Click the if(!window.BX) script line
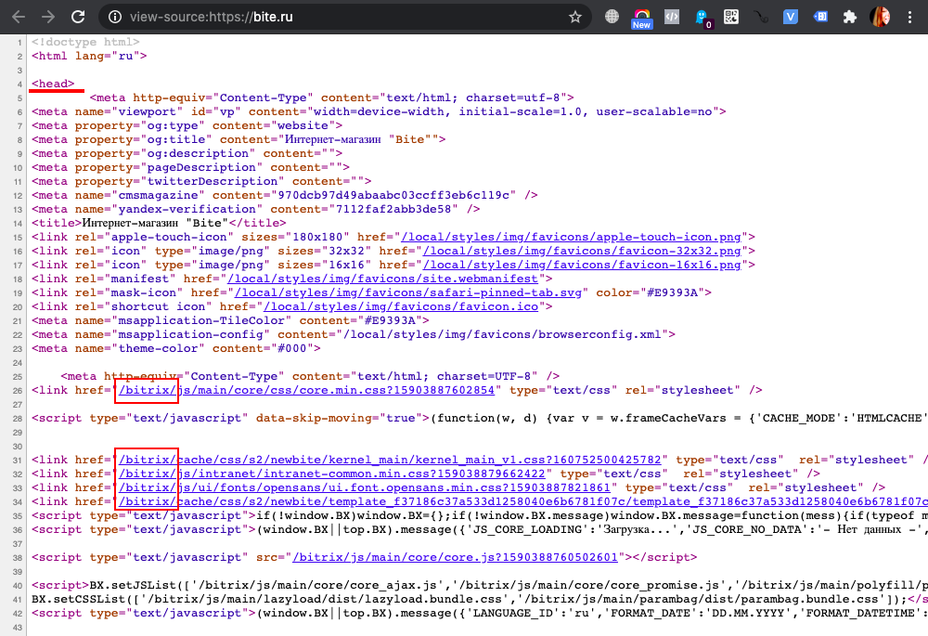This screenshot has width=928, height=636. point(480,516)
